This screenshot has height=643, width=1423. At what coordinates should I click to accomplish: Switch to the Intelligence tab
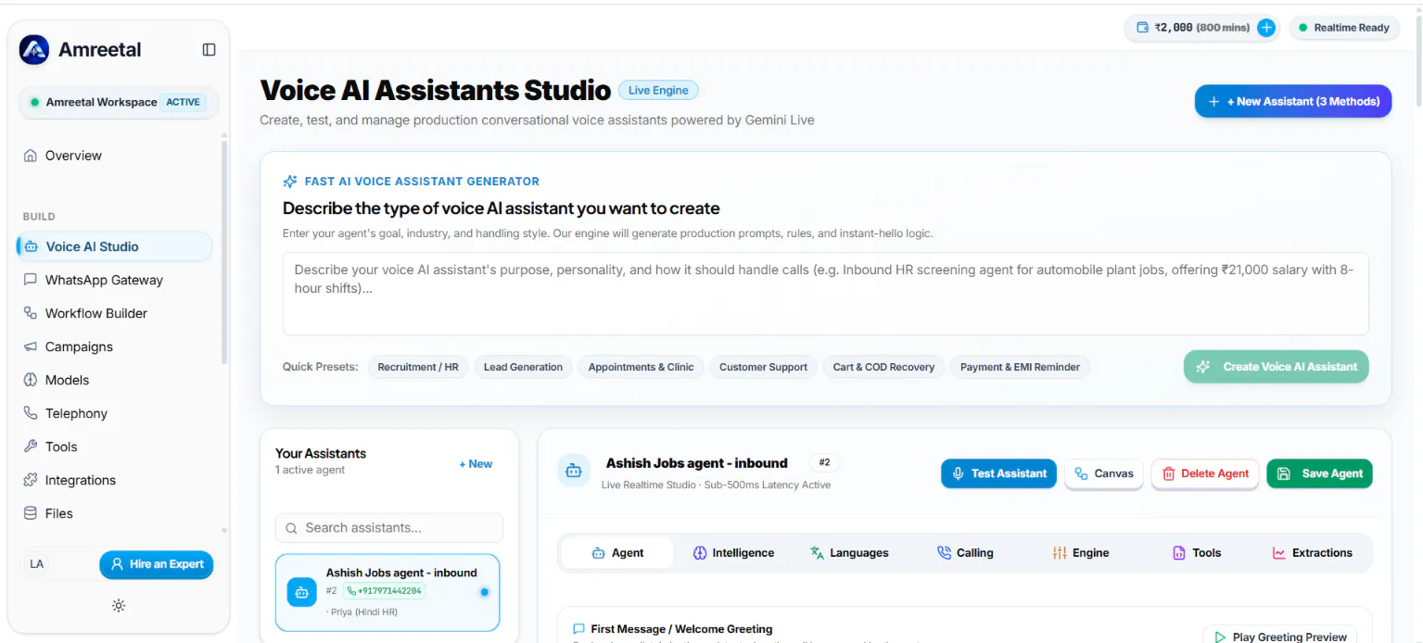pyautogui.click(x=733, y=553)
